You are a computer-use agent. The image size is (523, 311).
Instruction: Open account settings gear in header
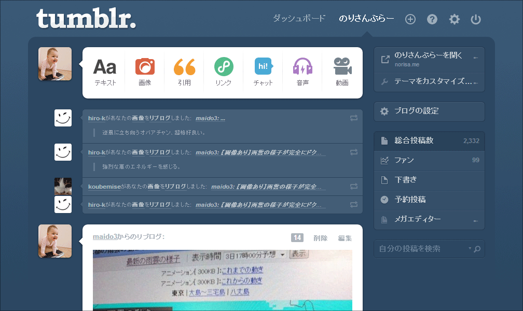click(455, 19)
